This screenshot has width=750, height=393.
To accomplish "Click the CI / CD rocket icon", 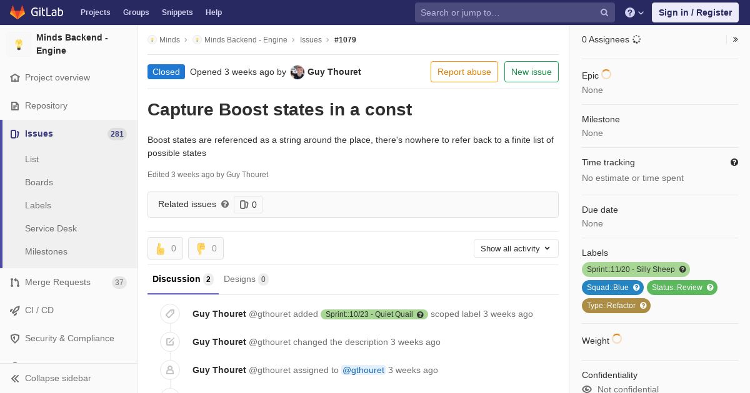I will coord(15,311).
